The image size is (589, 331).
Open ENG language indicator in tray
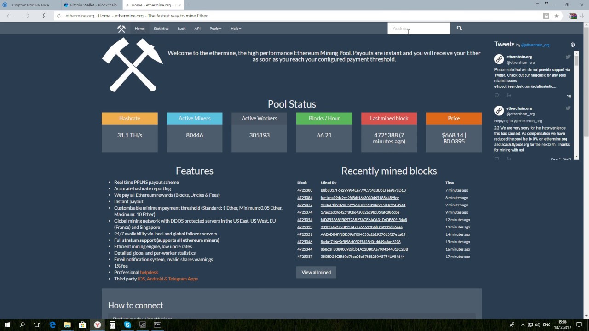[547, 325]
